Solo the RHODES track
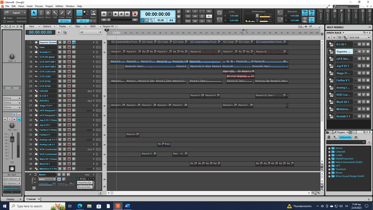This screenshot has width=373, height=210. [65, 100]
